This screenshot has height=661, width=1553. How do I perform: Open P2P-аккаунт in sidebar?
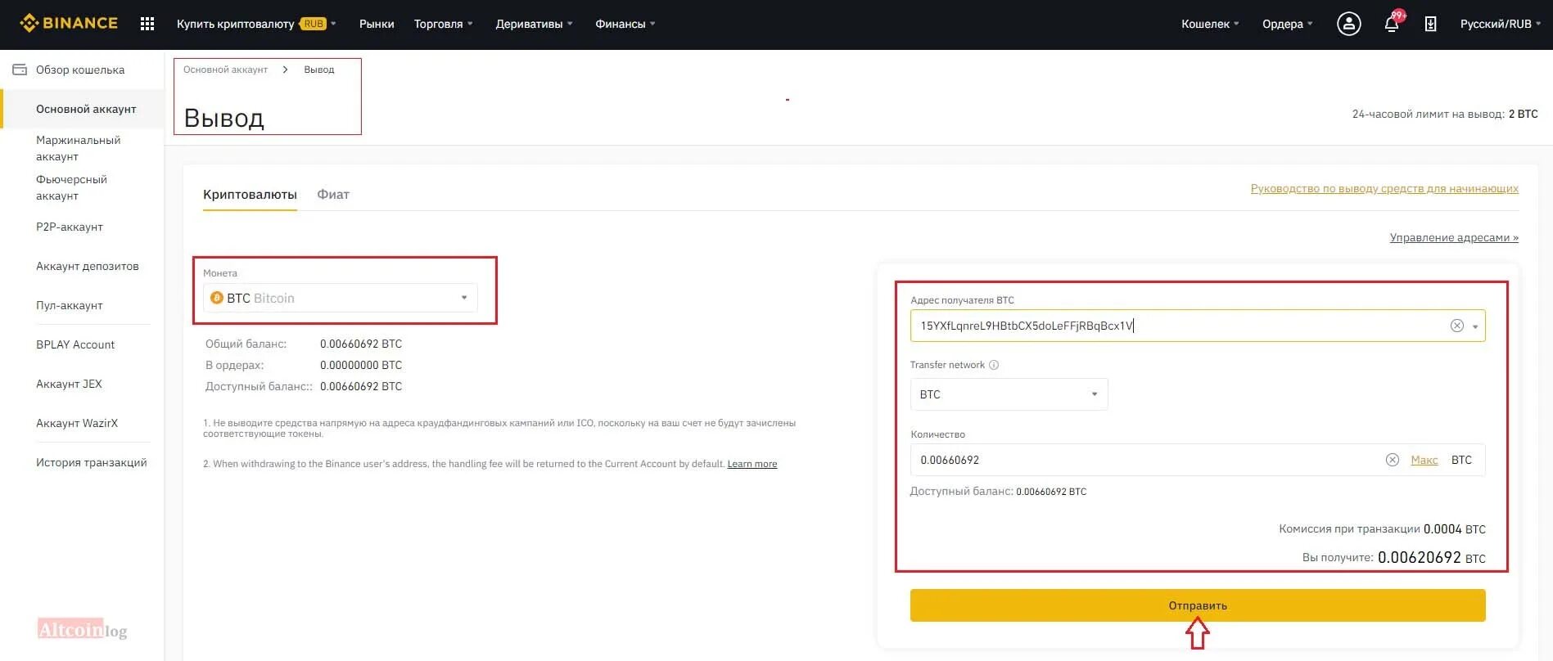coord(70,227)
